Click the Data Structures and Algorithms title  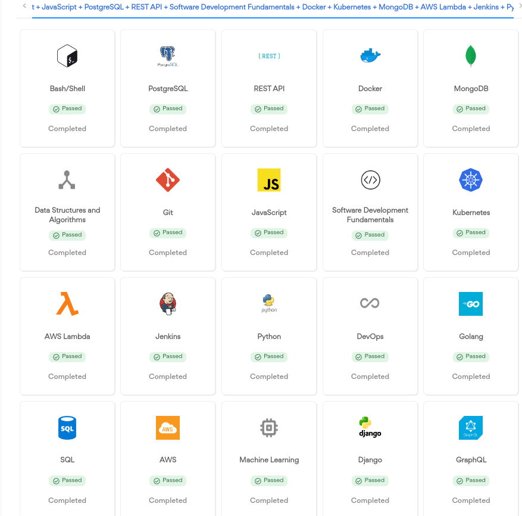point(67,215)
